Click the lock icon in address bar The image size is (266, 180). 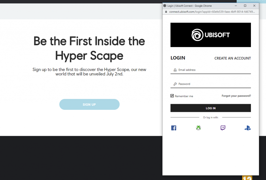(166, 11)
